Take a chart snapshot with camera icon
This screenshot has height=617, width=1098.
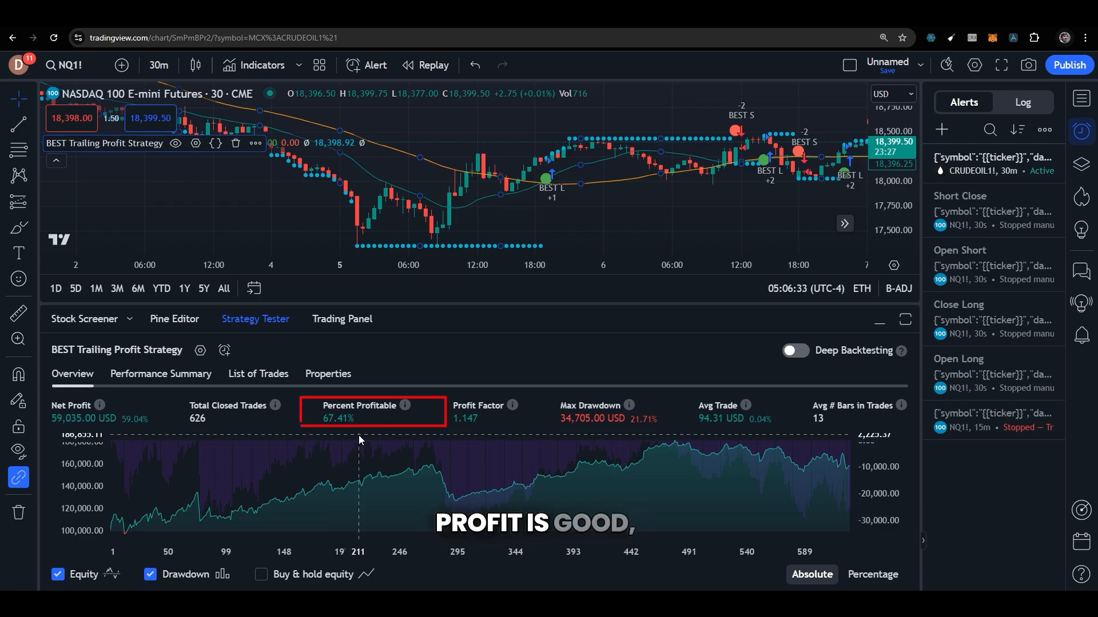(1029, 65)
